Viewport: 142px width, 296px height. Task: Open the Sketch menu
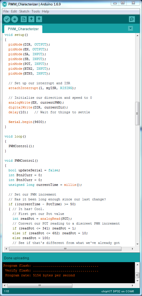click(24, 11)
